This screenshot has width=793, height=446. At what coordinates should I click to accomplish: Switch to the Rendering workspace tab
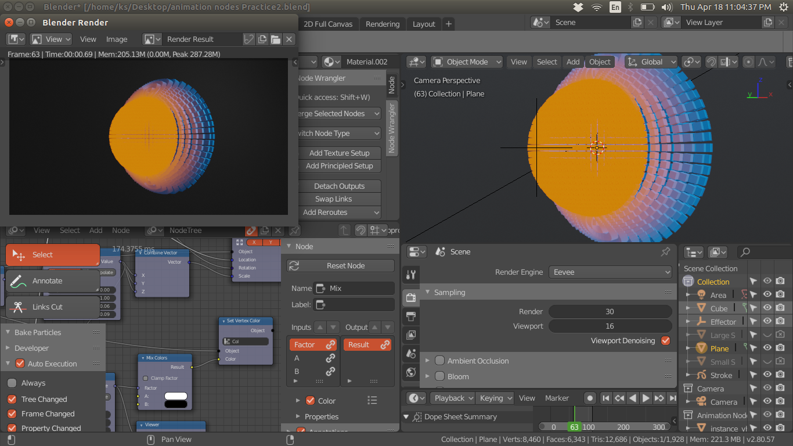[x=382, y=24]
